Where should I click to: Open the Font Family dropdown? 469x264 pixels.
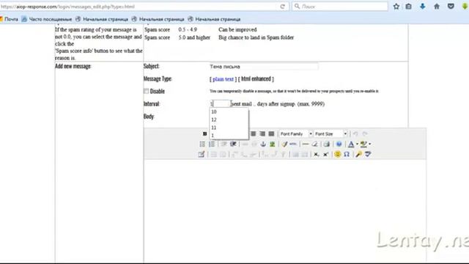(295, 133)
